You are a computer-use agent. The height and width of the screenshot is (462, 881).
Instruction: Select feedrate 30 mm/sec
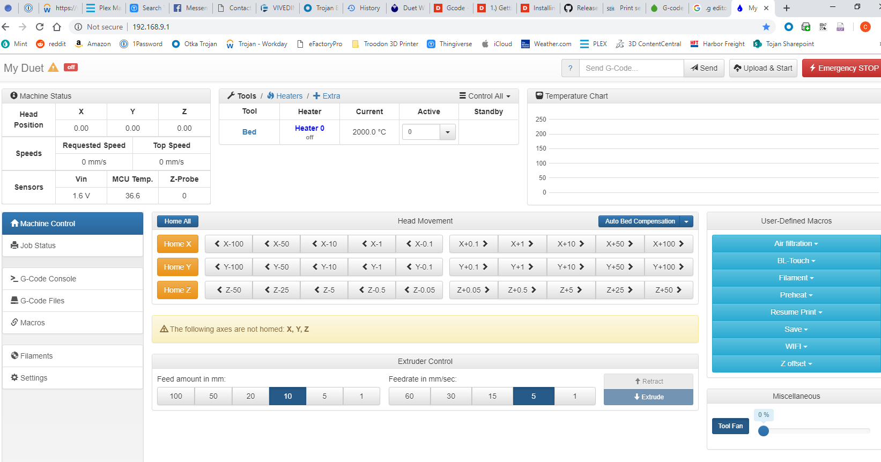451,396
